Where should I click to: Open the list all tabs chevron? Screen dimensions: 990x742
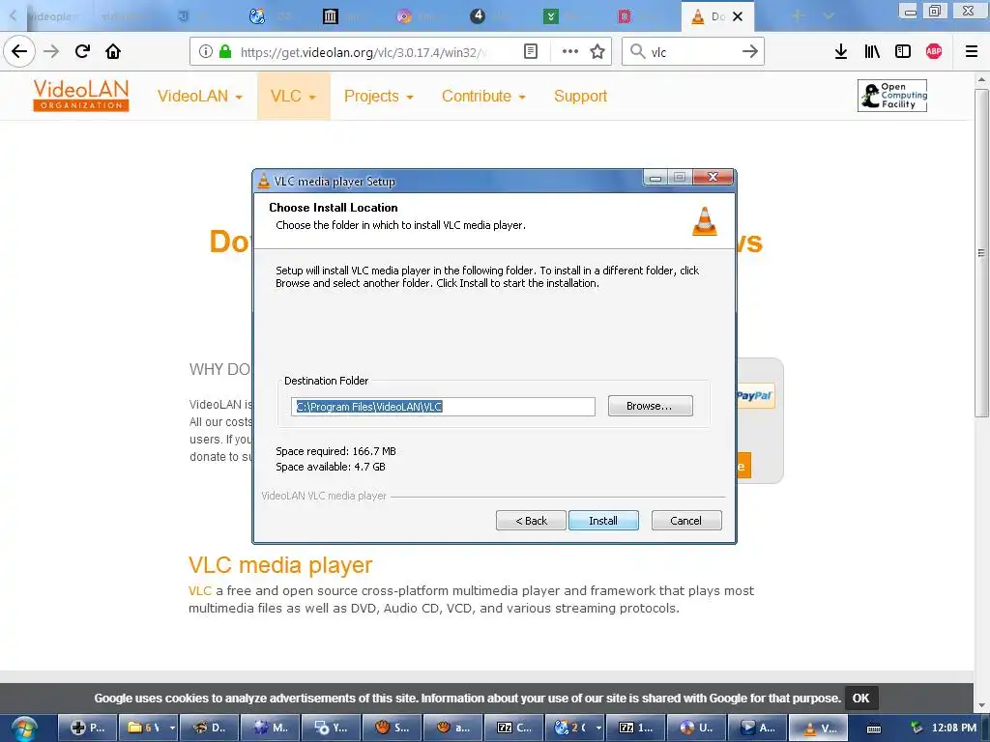[829, 15]
